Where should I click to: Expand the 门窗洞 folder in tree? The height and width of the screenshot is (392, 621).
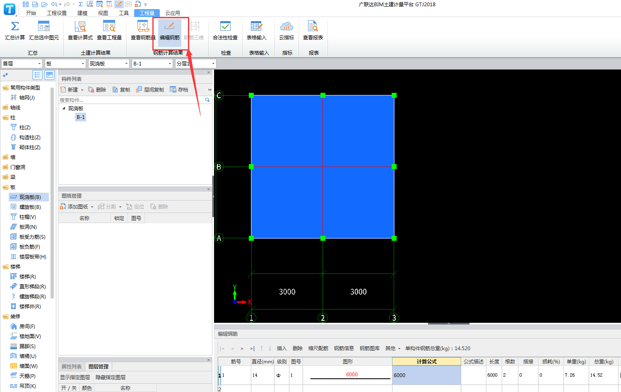coord(5,167)
